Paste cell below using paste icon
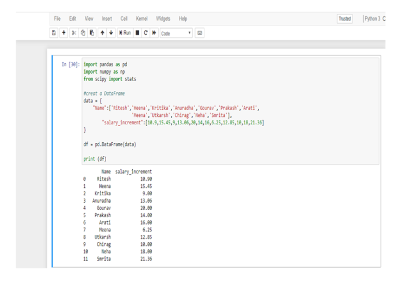This screenshot has height=281, width=404. (91, 33)
